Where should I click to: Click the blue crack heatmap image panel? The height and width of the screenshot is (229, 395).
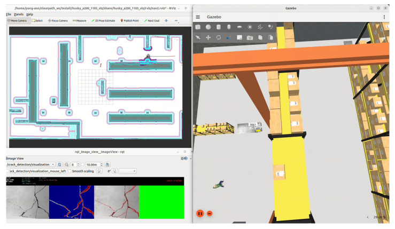pyautogui.click(x=72, y=202)
